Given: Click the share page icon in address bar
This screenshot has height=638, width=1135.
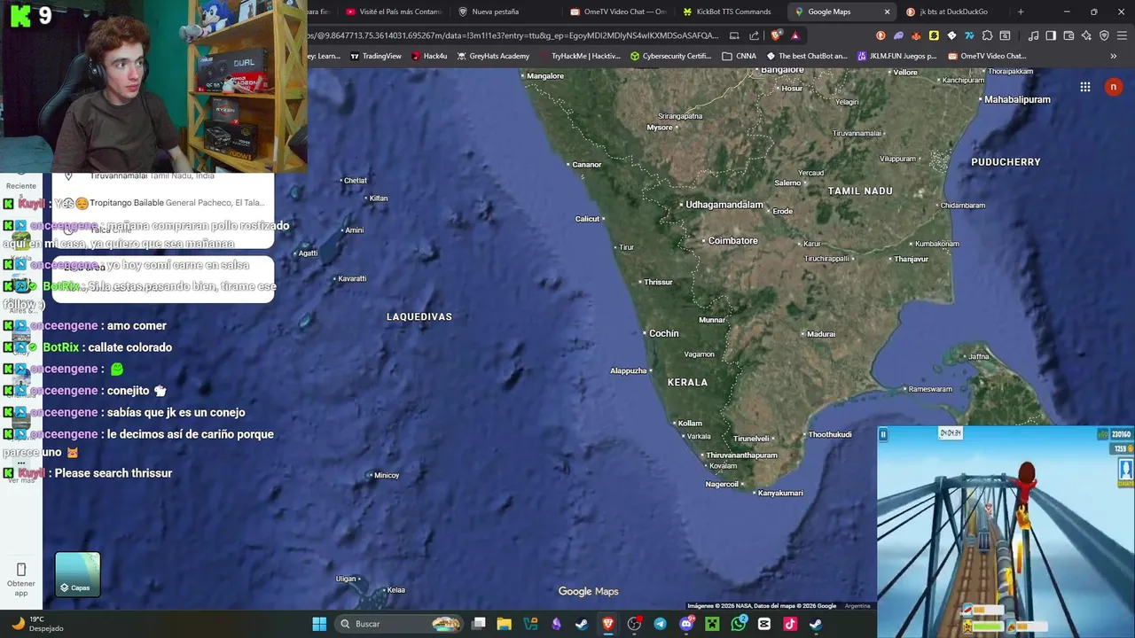Looking at the screenshot, I should click(754, 35).
